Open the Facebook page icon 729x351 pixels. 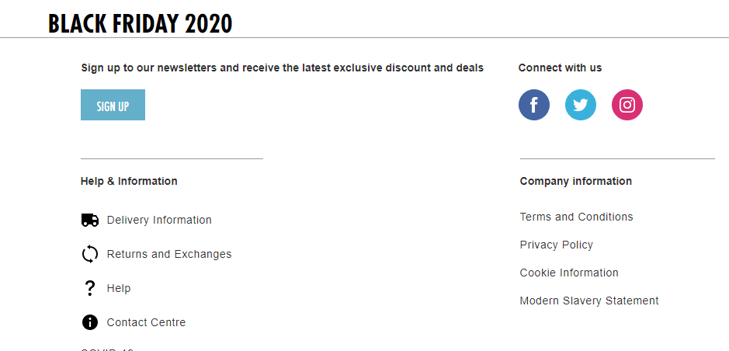click(x=533, y=105)
